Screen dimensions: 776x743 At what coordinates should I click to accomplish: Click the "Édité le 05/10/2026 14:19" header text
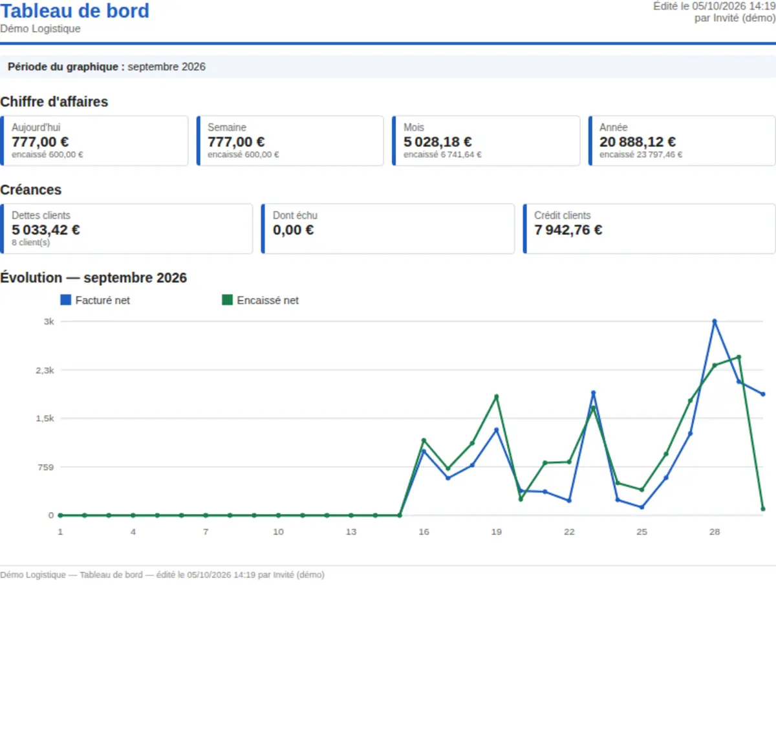(714, 6)
